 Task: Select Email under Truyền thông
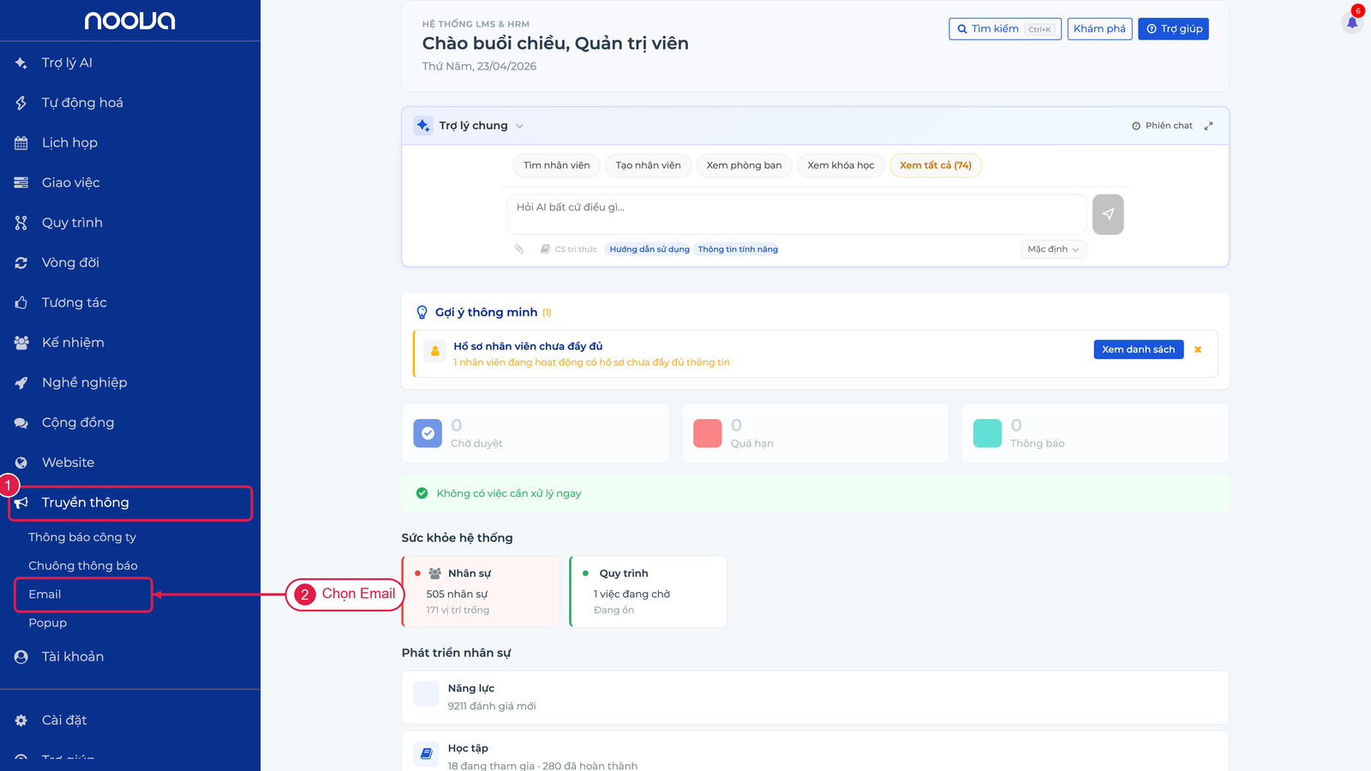(x=83, y=595)
